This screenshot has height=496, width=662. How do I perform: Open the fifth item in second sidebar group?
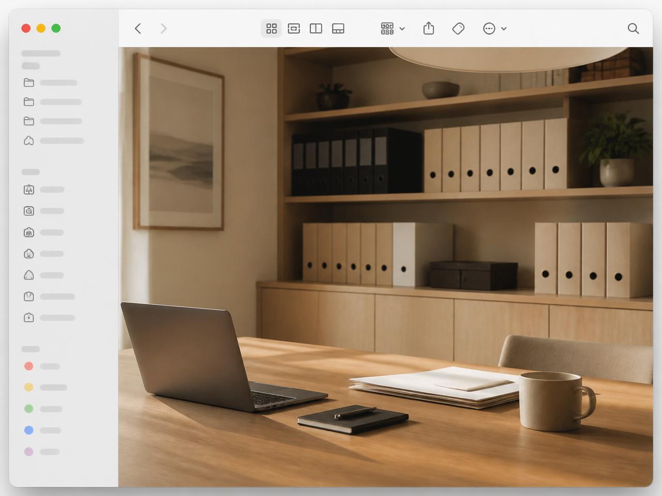[x=44, y=275]
